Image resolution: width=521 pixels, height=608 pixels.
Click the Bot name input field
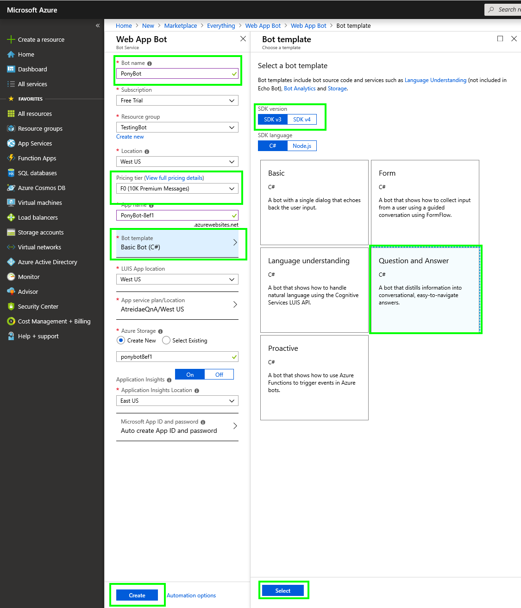tap(177, 74)
